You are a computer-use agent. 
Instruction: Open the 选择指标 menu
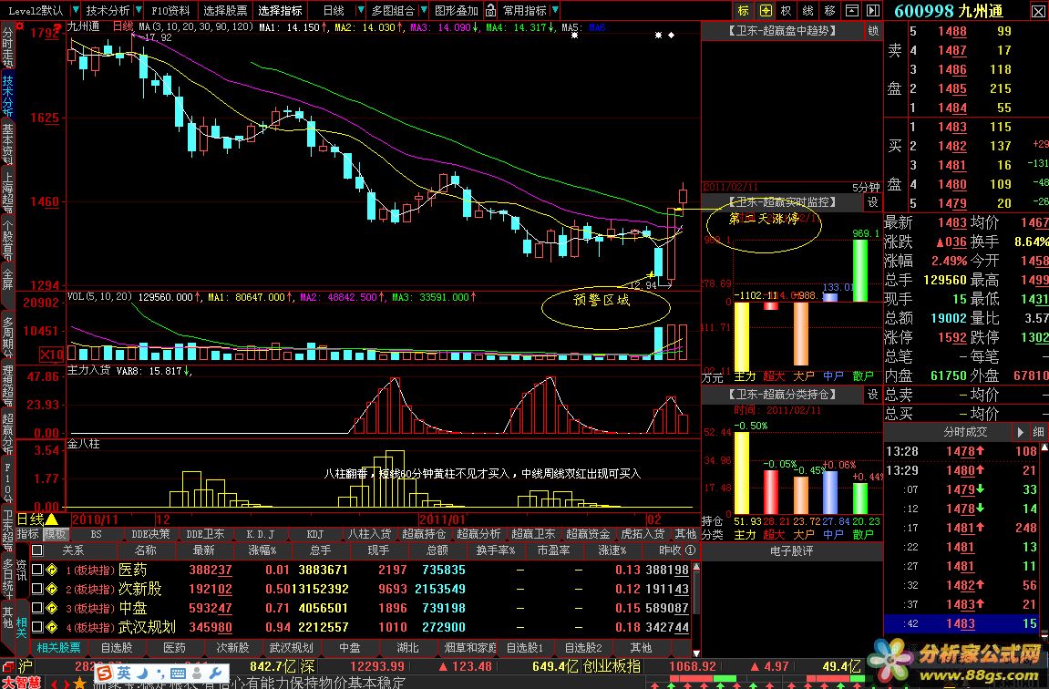point(281,10)
